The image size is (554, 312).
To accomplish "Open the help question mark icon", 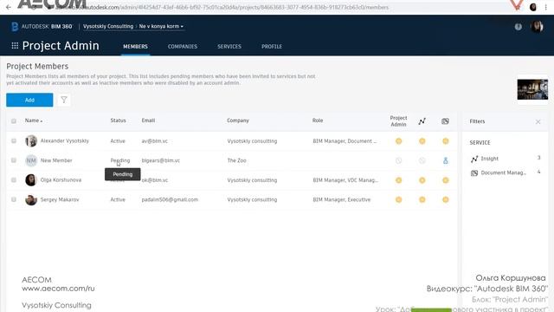I will click(518, 27).
